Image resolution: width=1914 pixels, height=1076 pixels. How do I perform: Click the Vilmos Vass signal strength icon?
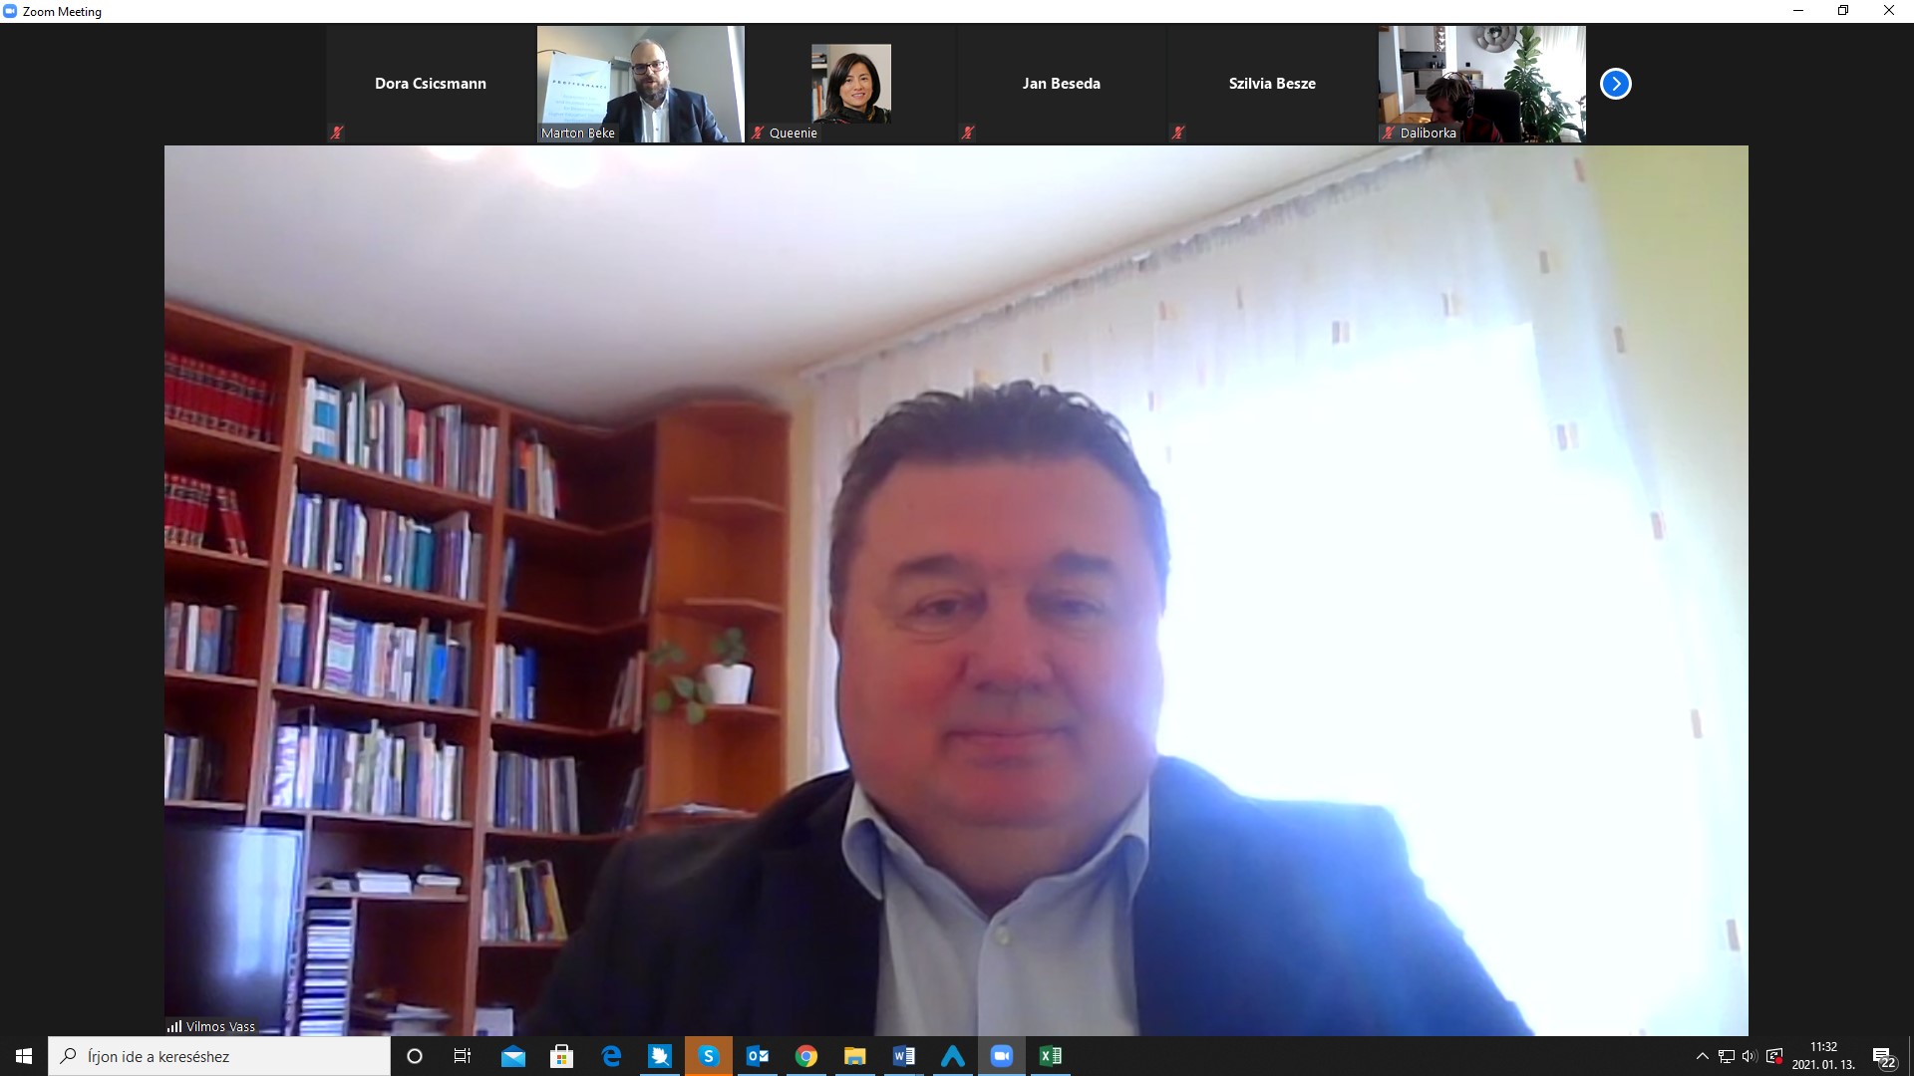[174, 1026]
